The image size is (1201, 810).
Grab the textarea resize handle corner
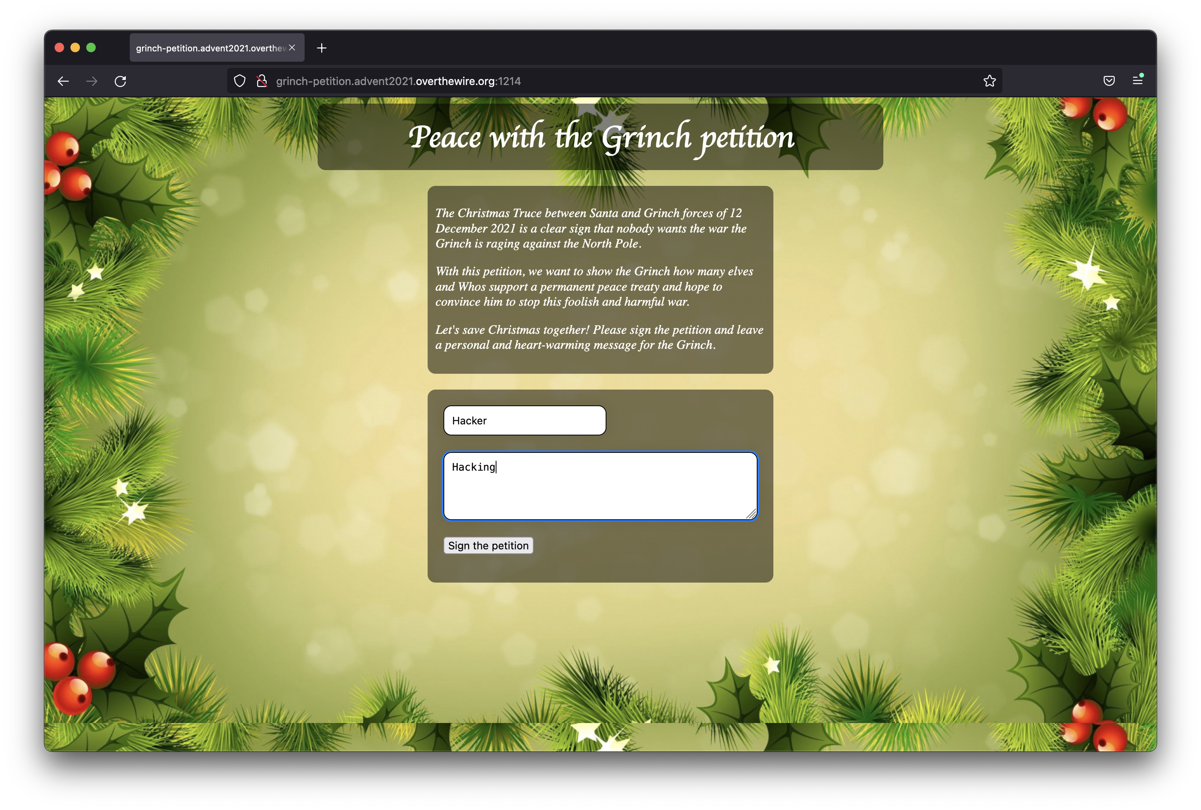pos(751,513)
